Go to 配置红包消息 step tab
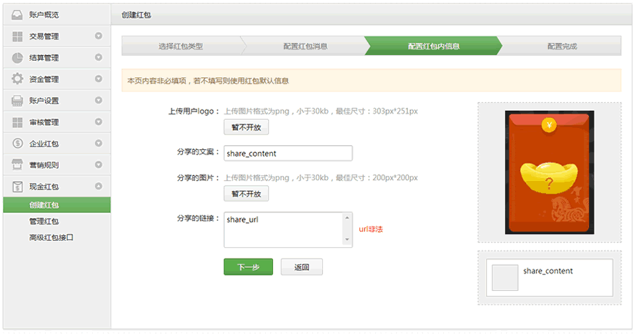The height and width of the screenshot is (336, 636). pyautogui.click(x=305, y=46)
